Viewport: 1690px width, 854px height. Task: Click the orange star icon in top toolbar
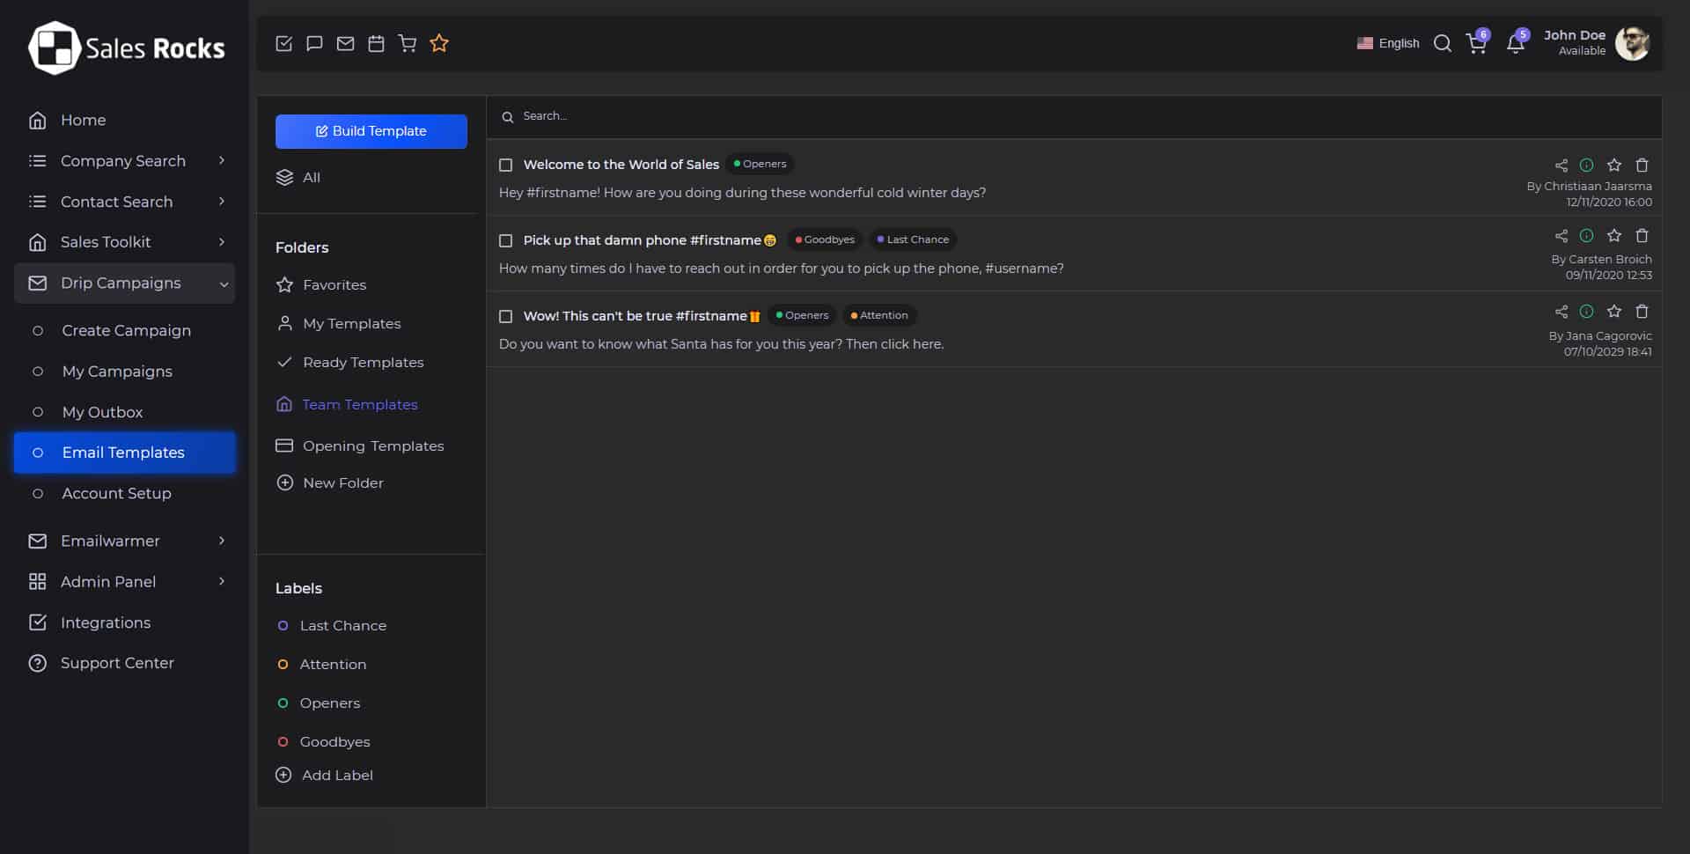pyautogui.click(x=439, y=43)
